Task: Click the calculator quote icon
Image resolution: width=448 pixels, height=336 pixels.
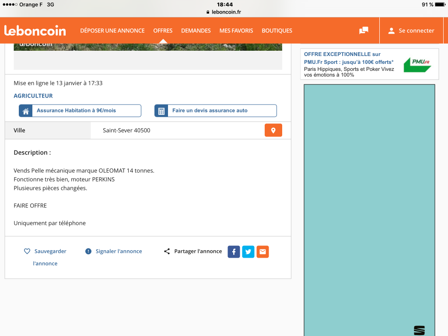Action: point(161,111)
